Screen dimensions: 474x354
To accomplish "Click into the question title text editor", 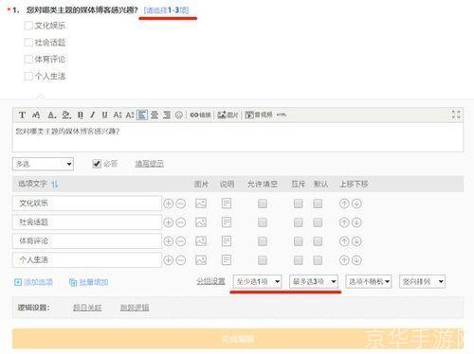I will pyautogui.click(x=238, y=137).
